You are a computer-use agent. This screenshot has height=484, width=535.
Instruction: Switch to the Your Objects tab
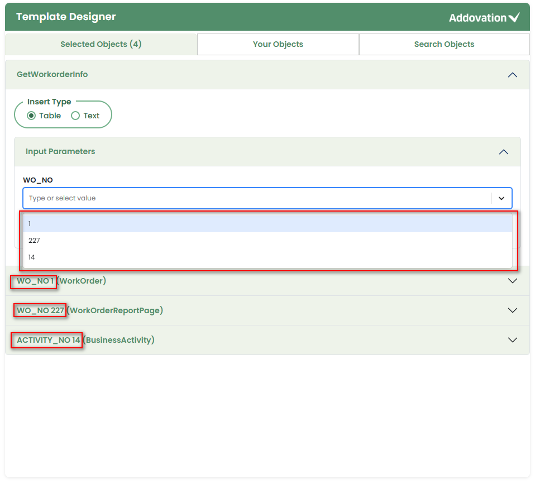point(278,44)
